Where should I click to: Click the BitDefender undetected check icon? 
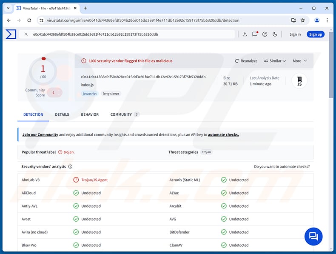(x=224, y=232)
